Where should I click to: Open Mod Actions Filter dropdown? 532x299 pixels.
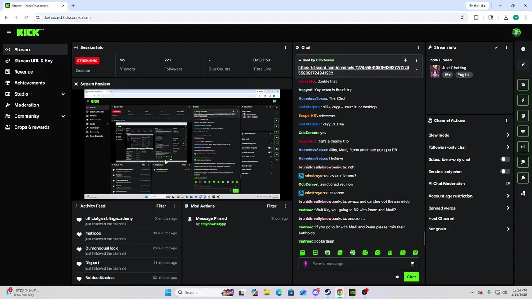pos(271,206)
